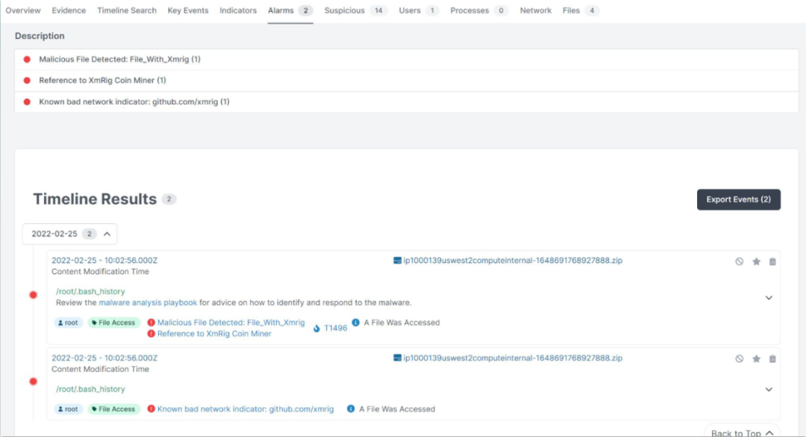
Task: Open Known bad network indicator event link
Action: pyautogui.click(x=246, y=409)
